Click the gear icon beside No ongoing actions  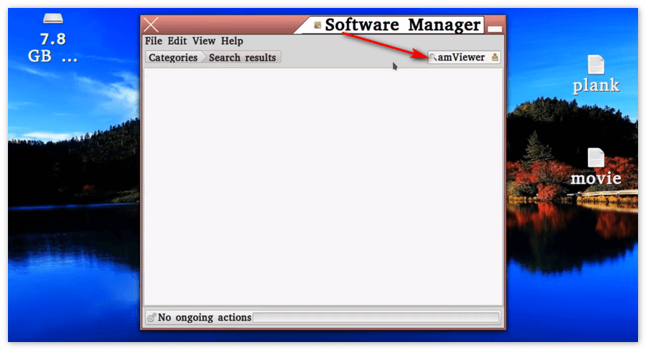click(x=151, y=317)
